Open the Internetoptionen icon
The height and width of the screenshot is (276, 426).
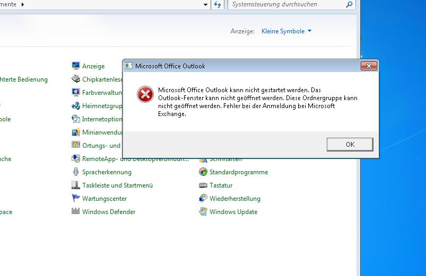point(75,119)
